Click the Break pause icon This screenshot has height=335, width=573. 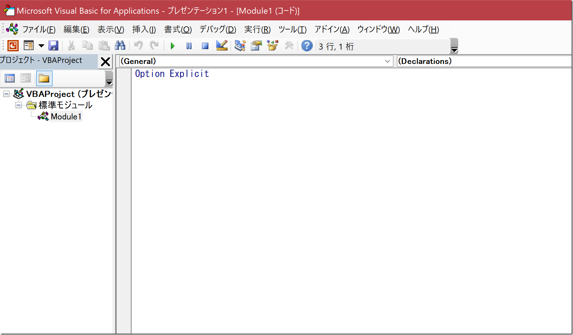click(189, 46)
